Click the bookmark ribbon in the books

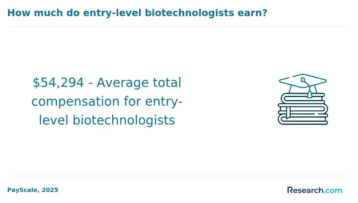point(288,113)
